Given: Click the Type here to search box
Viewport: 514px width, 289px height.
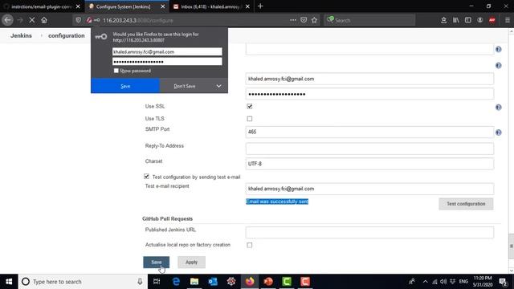Looking at the screenshot, I should click(x=82, y=282).
